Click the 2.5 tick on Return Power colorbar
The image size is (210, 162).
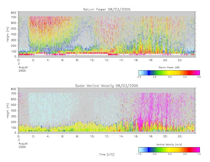(x=139, y=77)
